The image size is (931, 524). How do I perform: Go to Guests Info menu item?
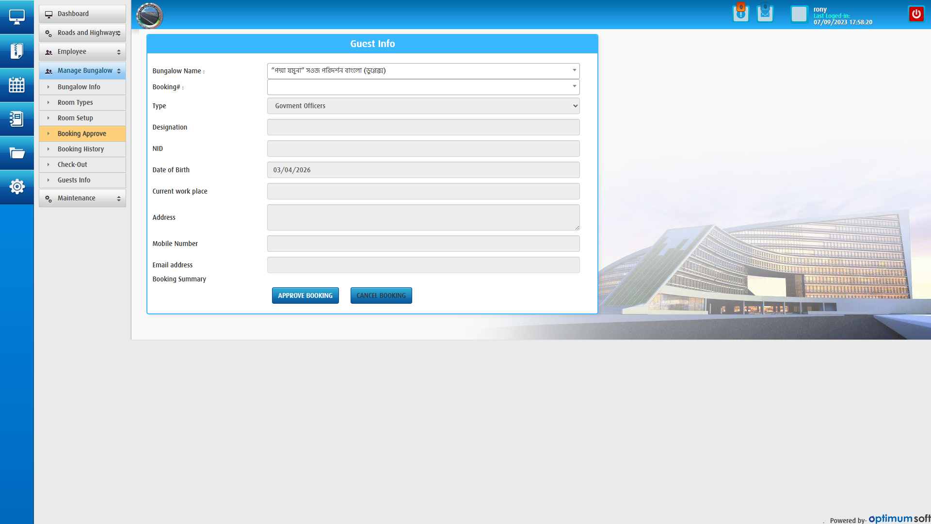coord(74,180)
